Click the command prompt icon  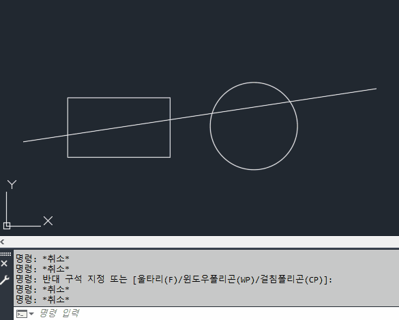coord(22,314)
